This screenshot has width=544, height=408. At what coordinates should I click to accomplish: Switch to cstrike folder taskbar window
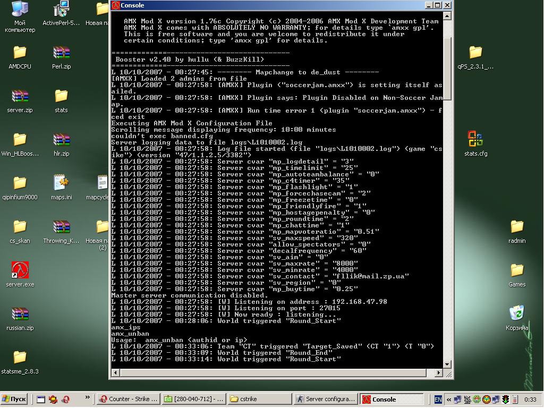click(259, 399)
